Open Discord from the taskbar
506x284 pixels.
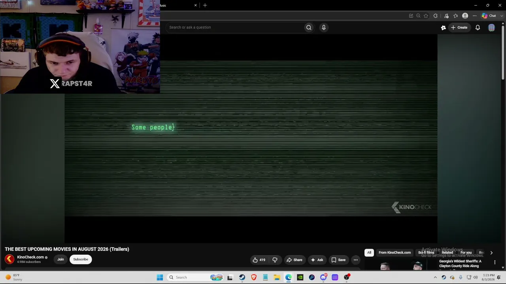[323, 277]
